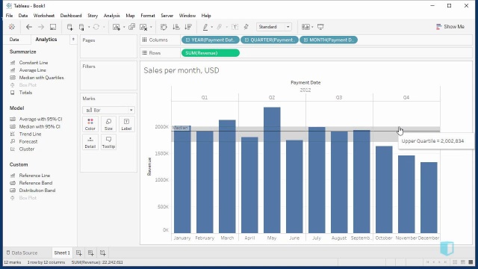Expand the MONTH(Payment Date) pill

305,40
